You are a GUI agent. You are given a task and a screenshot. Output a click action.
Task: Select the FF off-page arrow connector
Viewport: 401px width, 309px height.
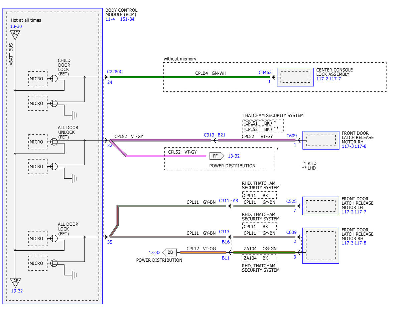[x=217, y=156]
